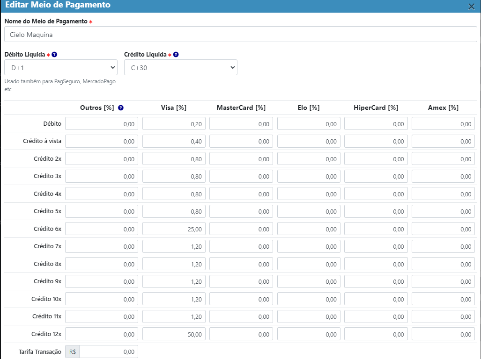Click the Crédito à vista row label
The height and width of the screenshot is (359, 481).
pos(42,141)
